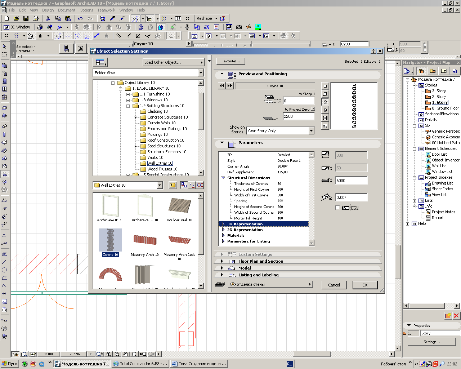Show side view preview of object
The image size is (461, 369).
pos(325,94)
